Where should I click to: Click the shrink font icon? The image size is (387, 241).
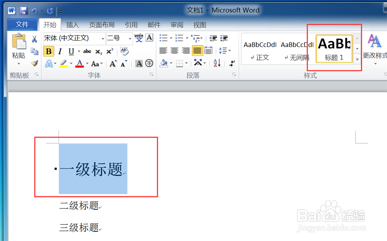pos(124,64)
